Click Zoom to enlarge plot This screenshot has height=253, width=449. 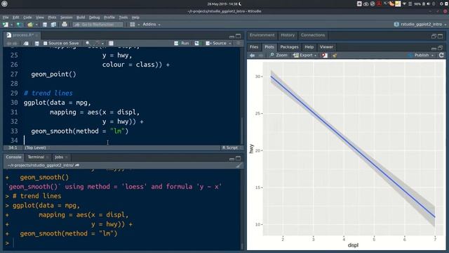pos(279,55)
